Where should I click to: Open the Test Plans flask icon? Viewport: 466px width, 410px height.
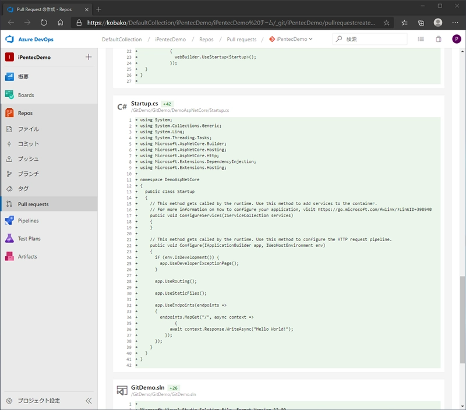click(9, 238)
